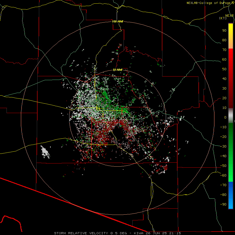Click the positive 50 scale value
This screenshot has height=235, width=235.
point(224,69)
